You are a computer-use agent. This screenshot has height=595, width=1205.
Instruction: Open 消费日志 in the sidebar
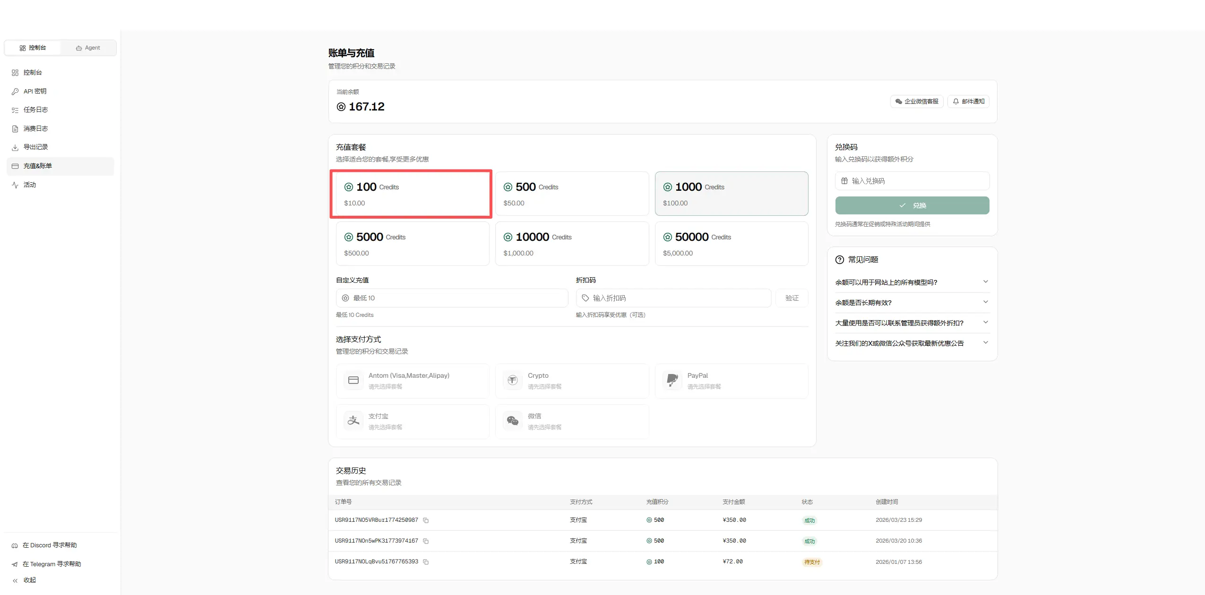60,128
